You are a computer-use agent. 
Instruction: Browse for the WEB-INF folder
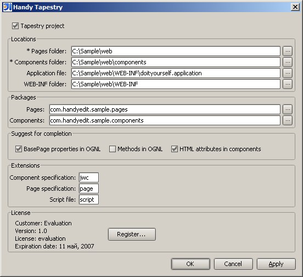[288, 84]
